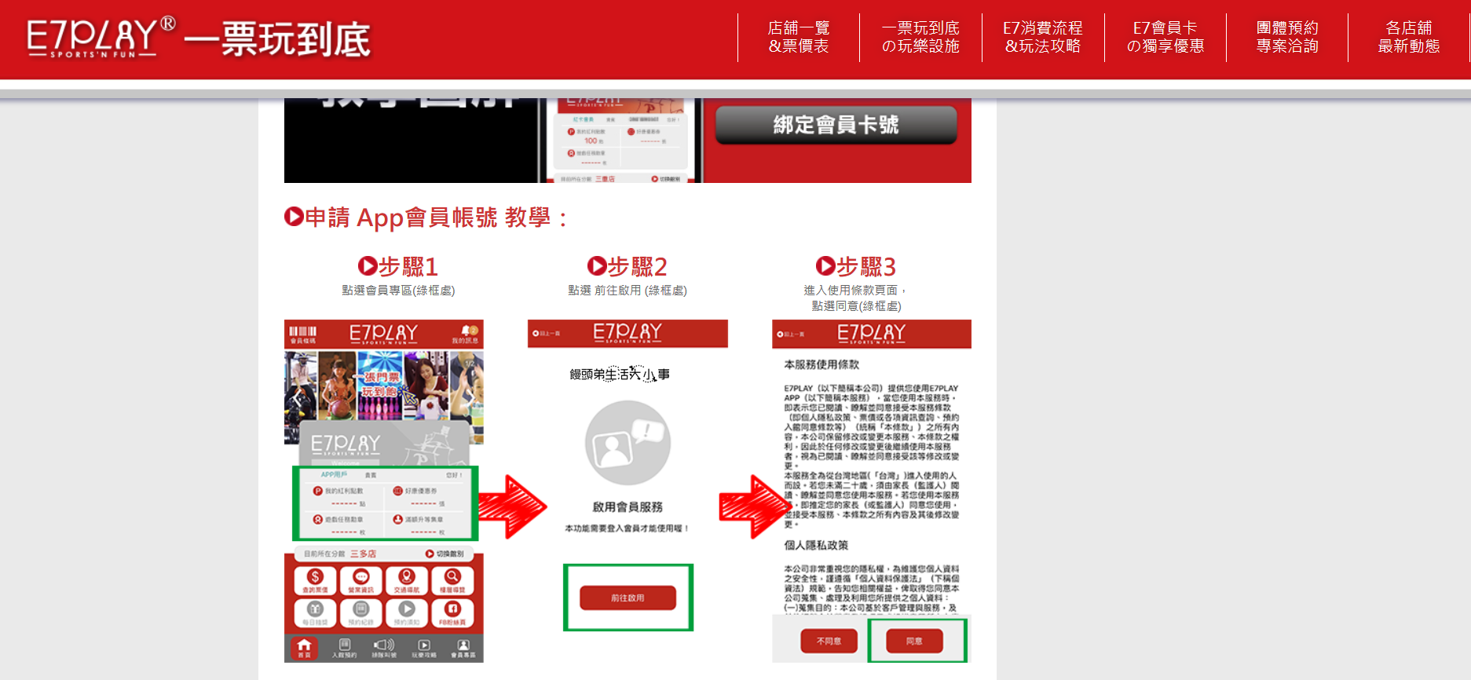Click the phone mockup image in top banner

click(620, 140)
